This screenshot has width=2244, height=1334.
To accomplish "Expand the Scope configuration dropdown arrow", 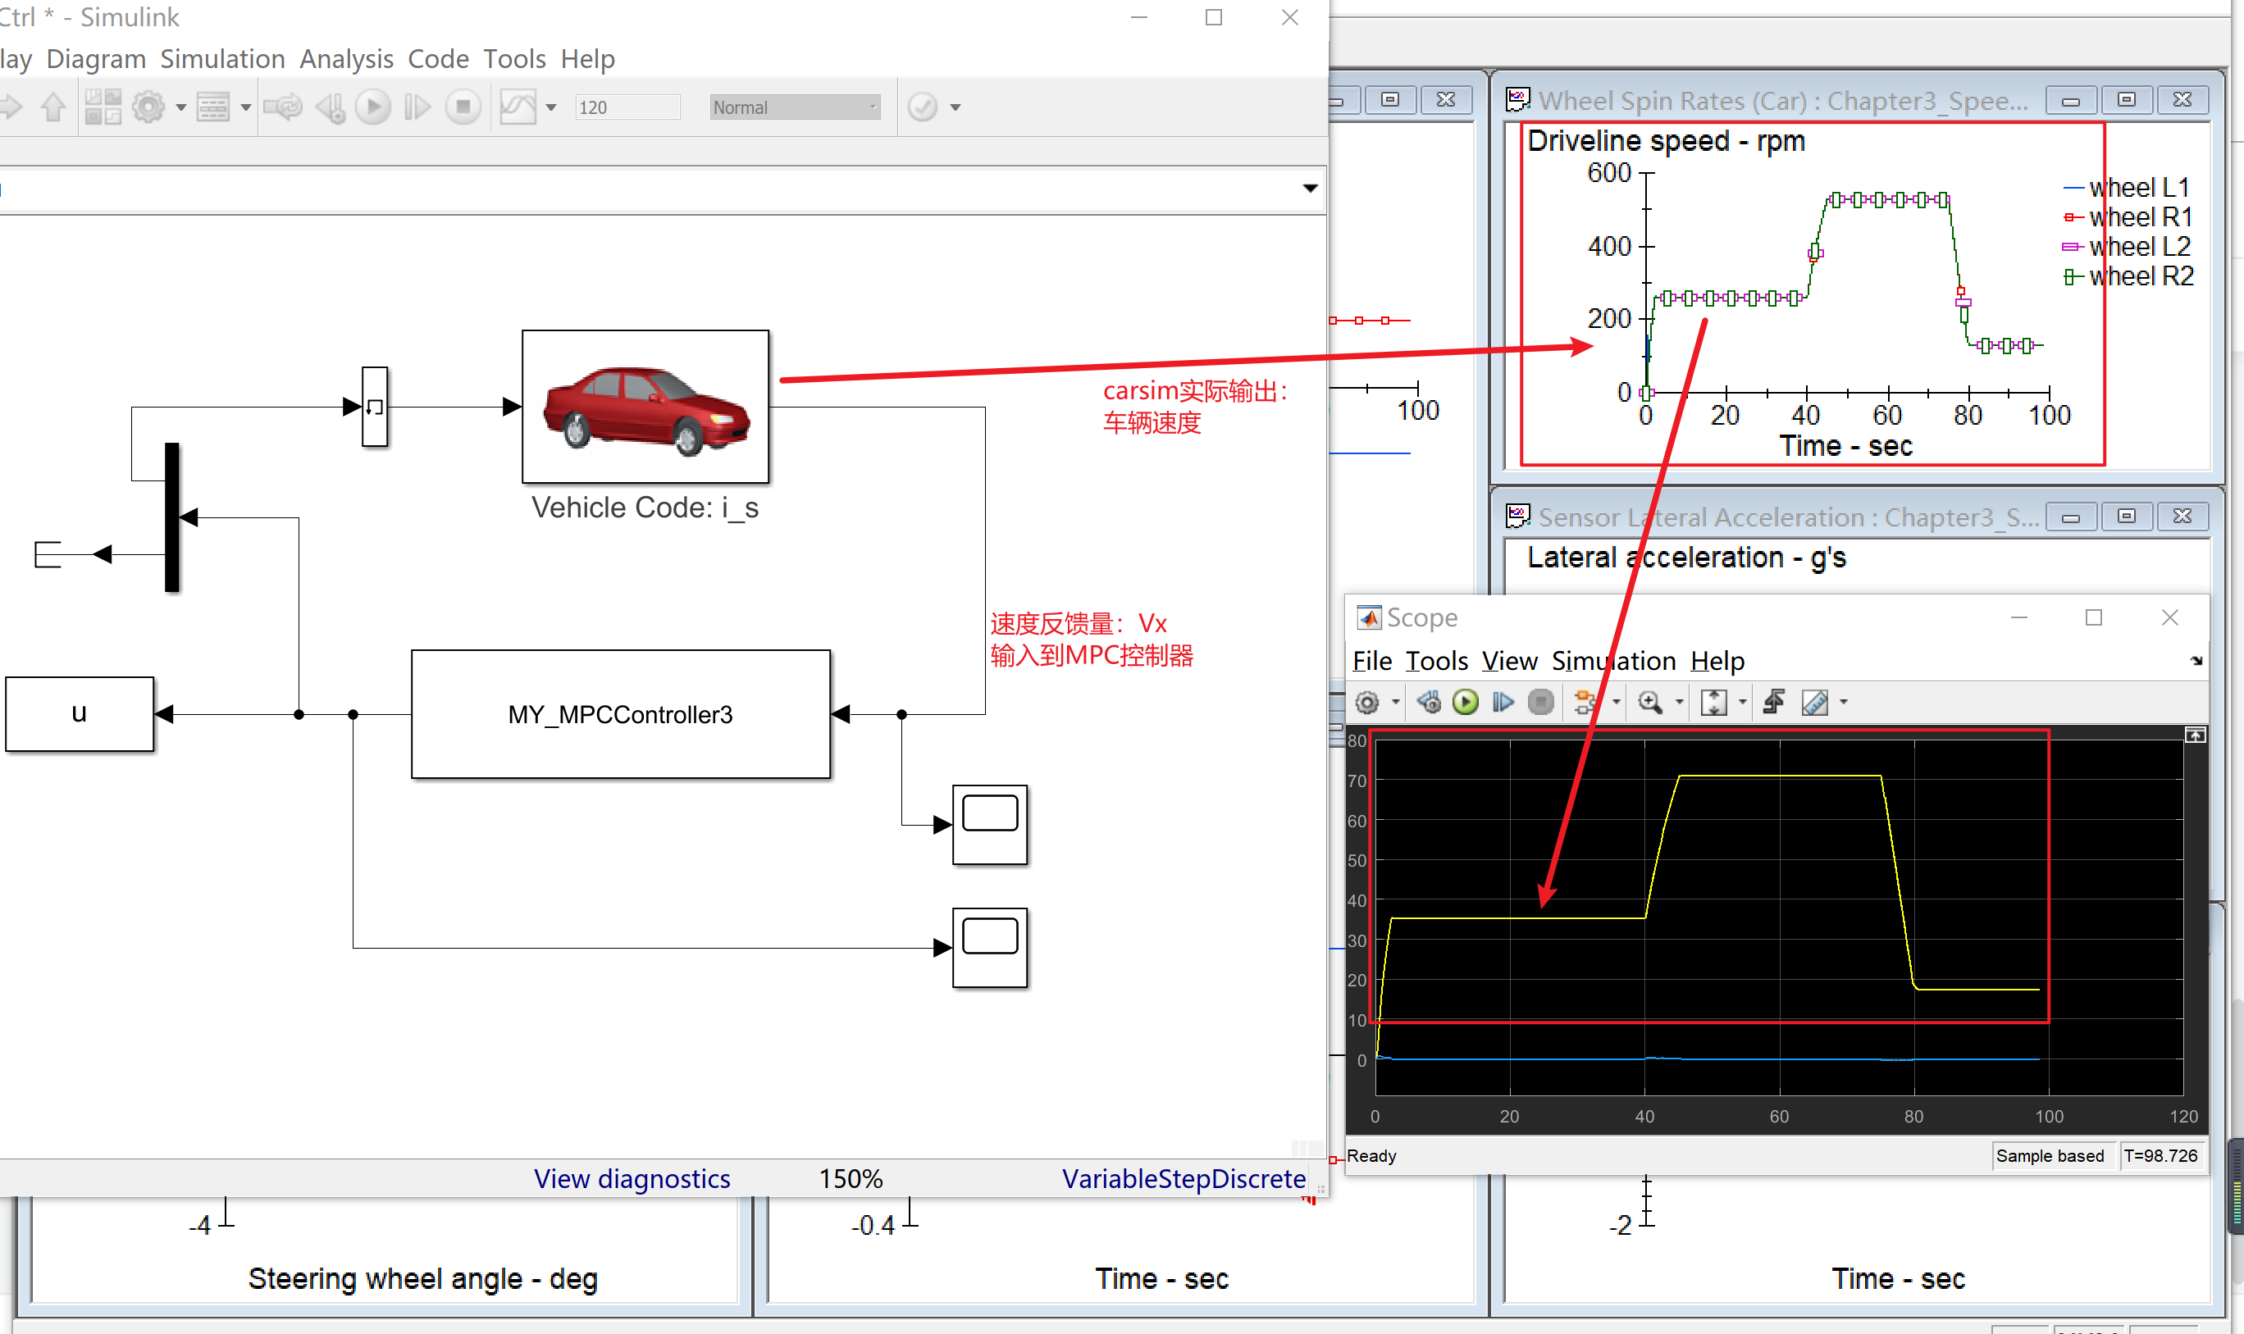I will (x=1395, y=702).
